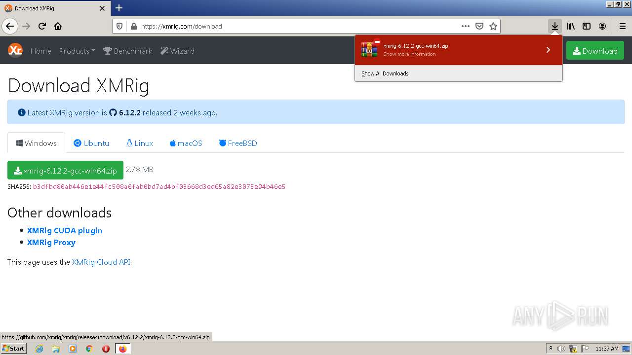The image size is (632, 355).
Task: Click the SHA256 hash value
Action: (x=159, y=186)
